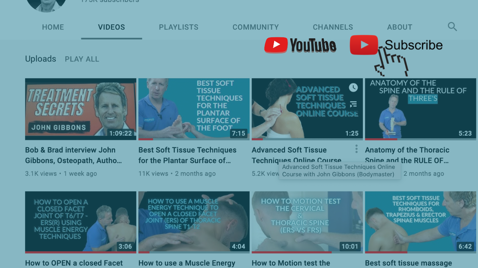Click title Bob & Brad interview John Gibbons
The height and width of the screenshot is (268, 478).
[x=74, y=155]
